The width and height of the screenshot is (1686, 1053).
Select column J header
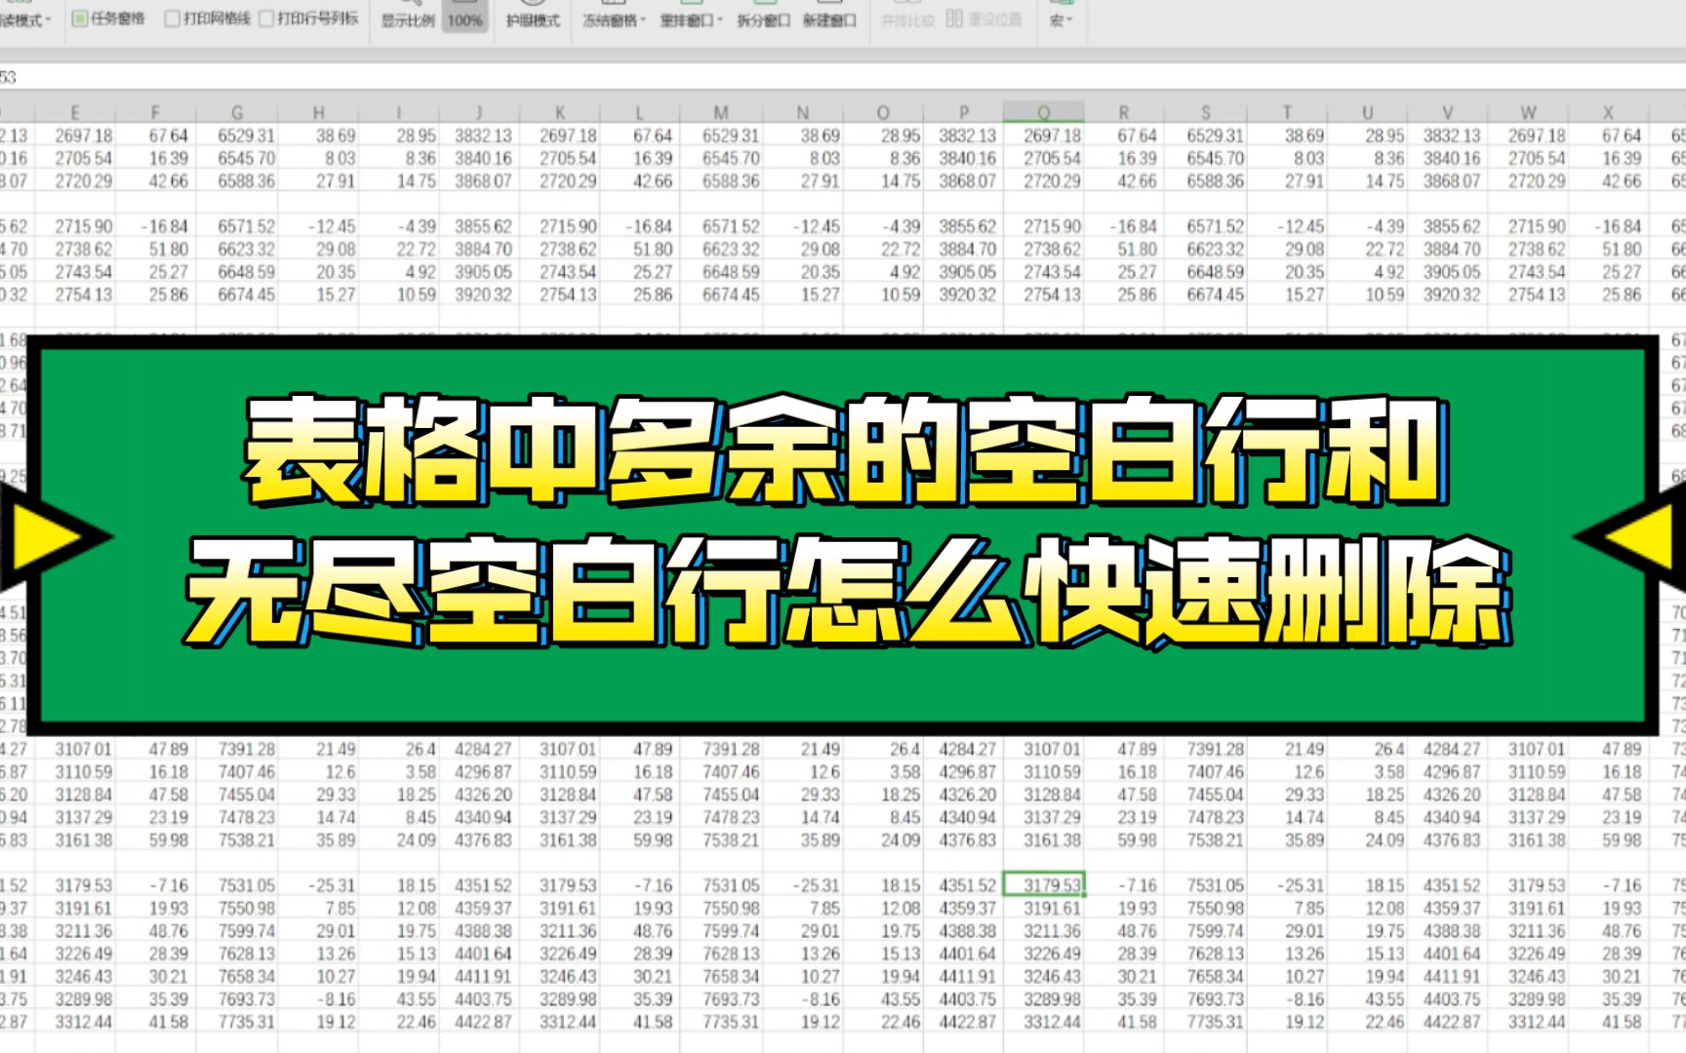[479, 112]
